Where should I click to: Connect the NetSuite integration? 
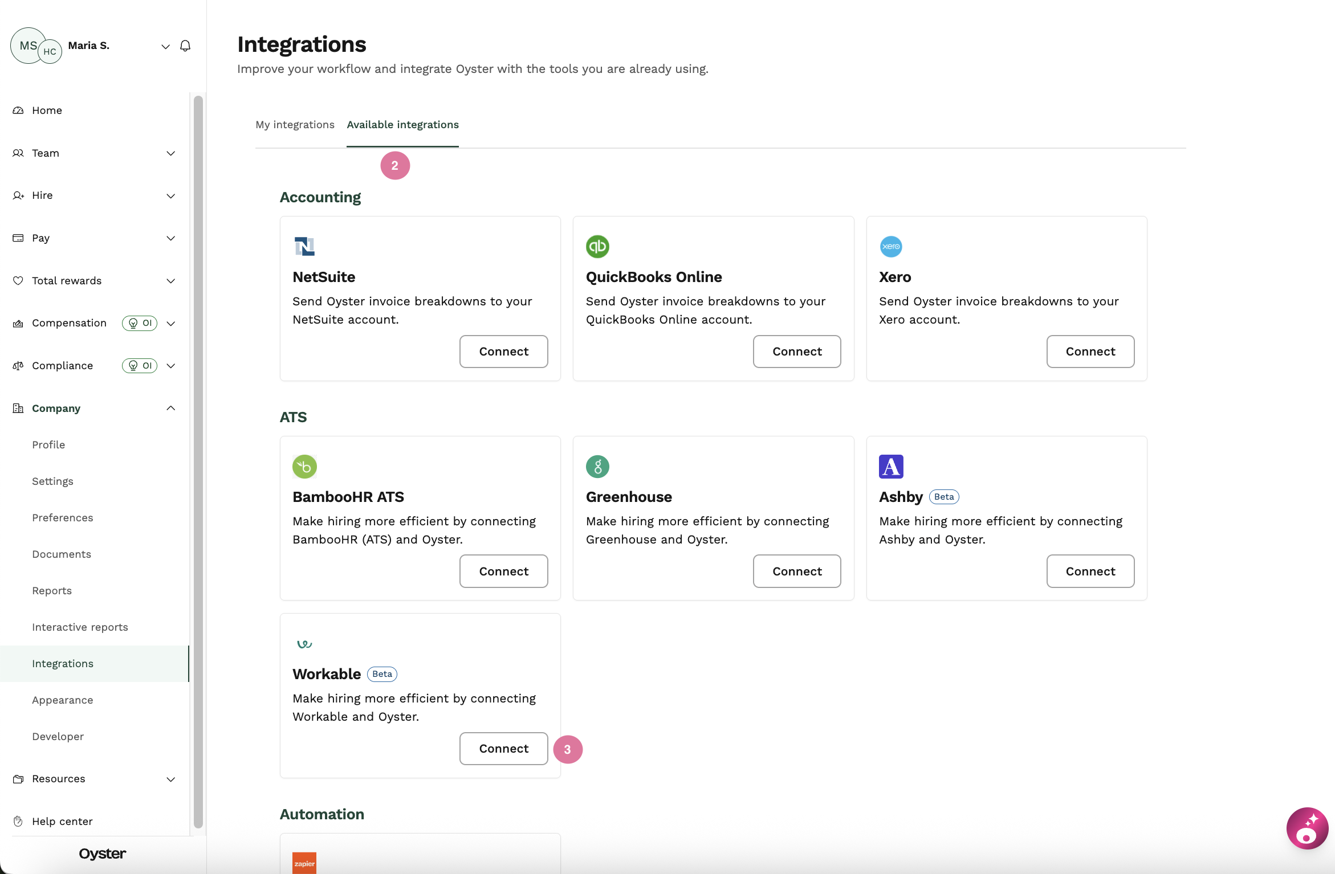click(504, 352)
